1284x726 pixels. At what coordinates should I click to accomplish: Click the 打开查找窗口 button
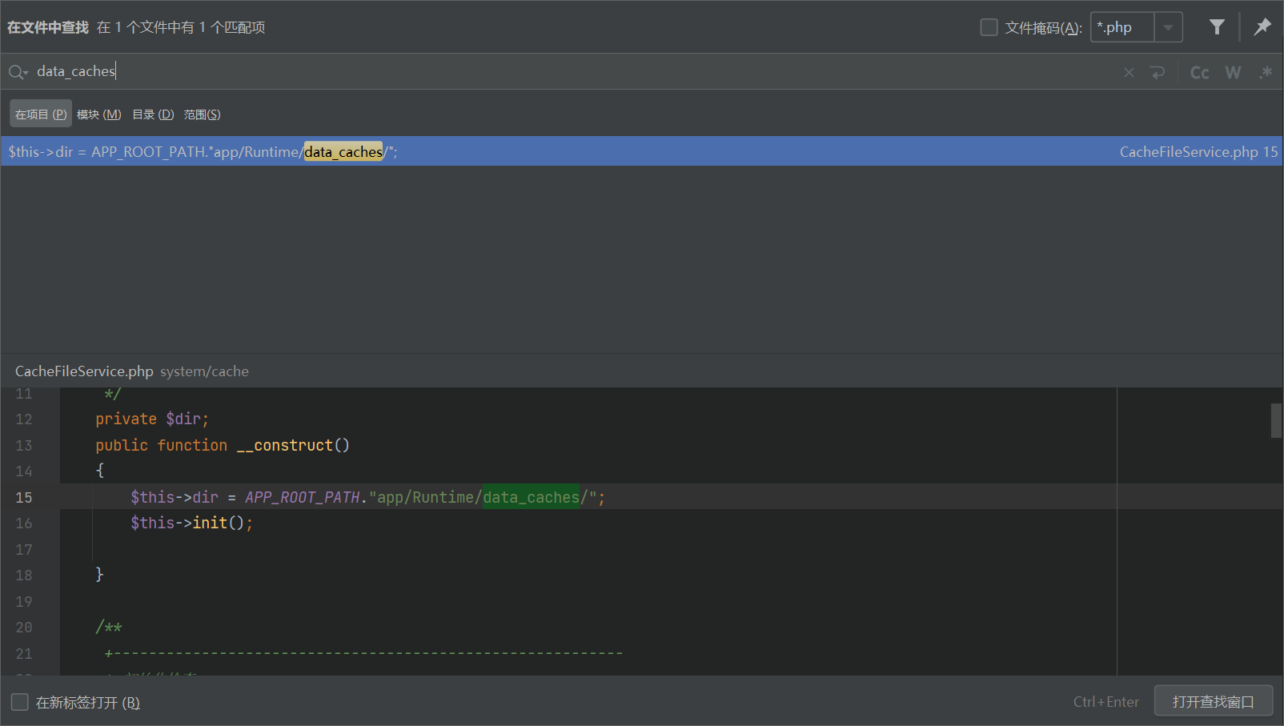point(1213,701)
